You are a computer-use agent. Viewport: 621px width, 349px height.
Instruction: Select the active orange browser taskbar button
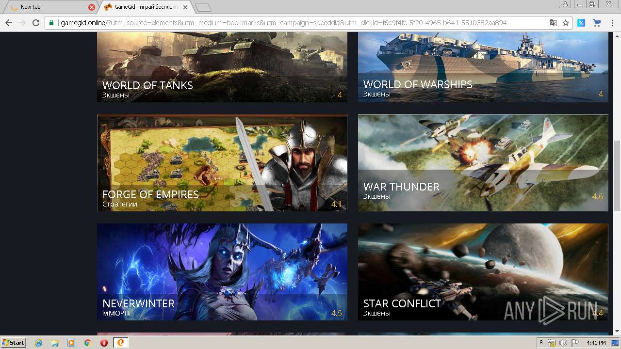(121, 343)
